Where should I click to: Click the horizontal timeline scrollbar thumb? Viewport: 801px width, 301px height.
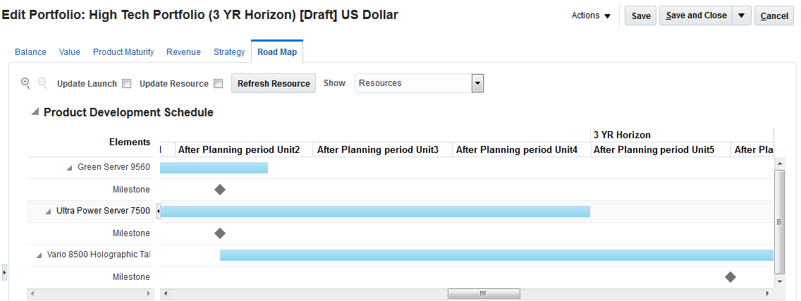pyautogui.click(x=483, y=293)
